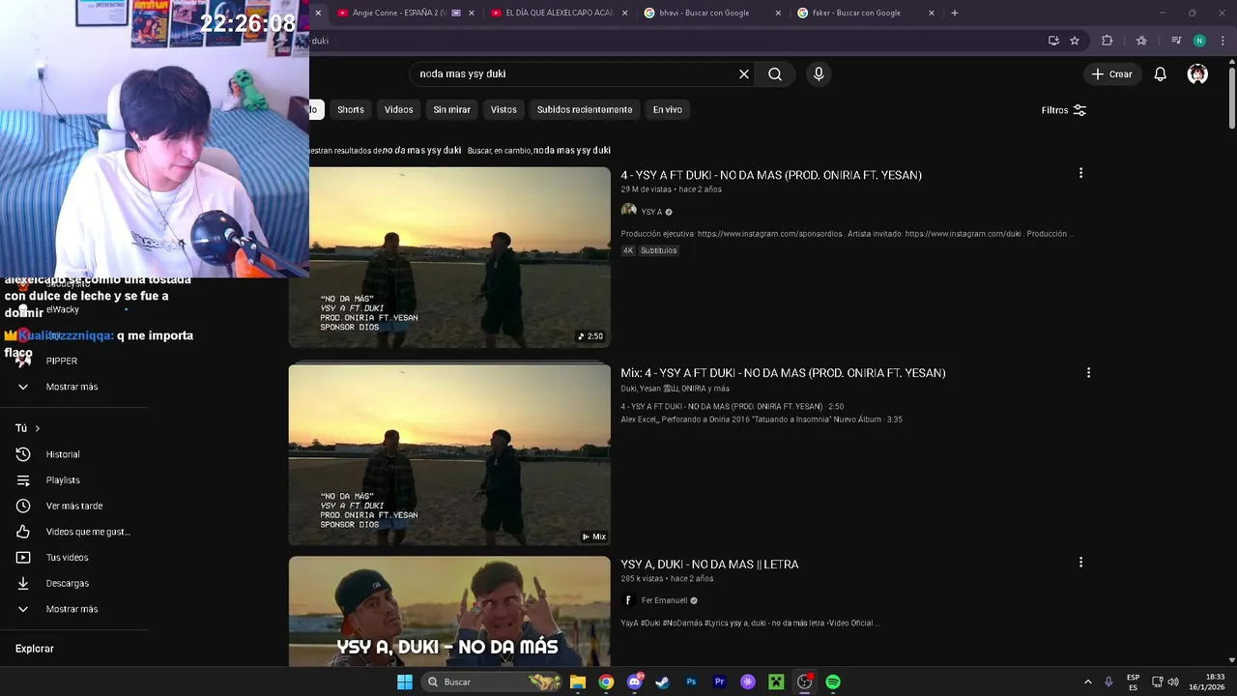Viewport: 1237px width, 696px height.
Task: Open the Fer Emanuell channel avatar
Action: [x=628, y=600]
